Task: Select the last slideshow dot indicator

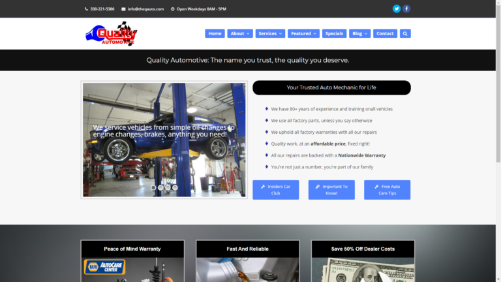Action: click(175, 187)
